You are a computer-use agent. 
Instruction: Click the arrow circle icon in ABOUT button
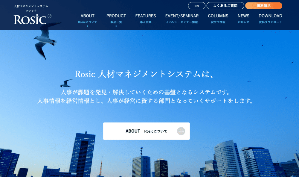(181, 131)
